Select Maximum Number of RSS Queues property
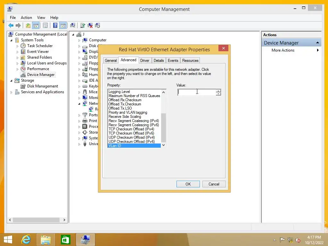Image resolution: width=328 pixels, height=246 pixels. (x=134, y=96)
